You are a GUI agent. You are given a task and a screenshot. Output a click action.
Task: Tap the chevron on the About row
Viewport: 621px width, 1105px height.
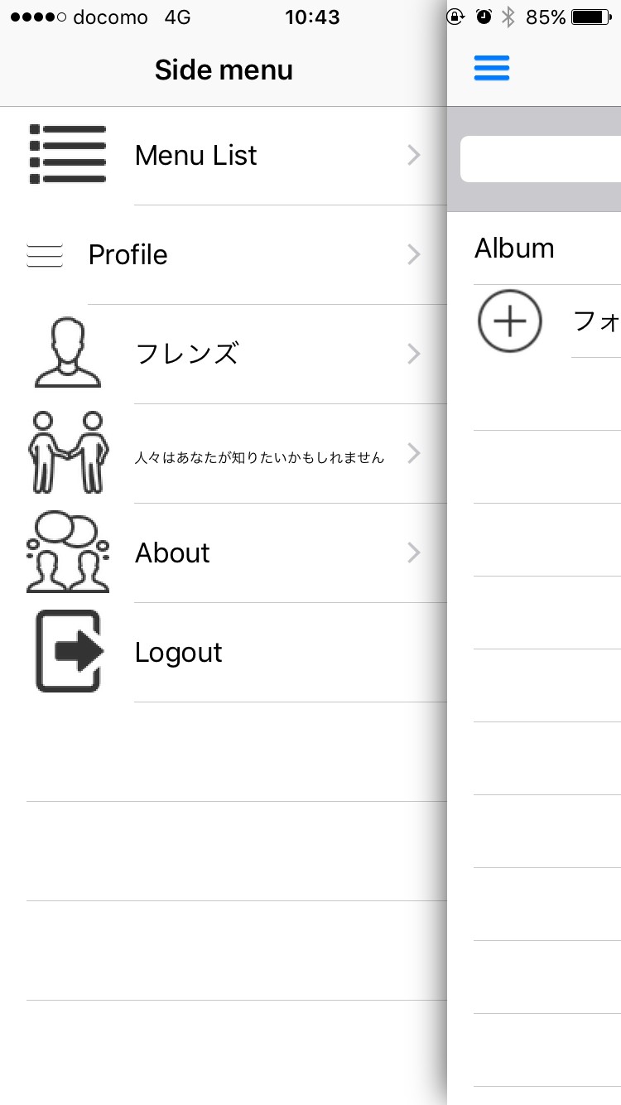click(x=414, y=552)
